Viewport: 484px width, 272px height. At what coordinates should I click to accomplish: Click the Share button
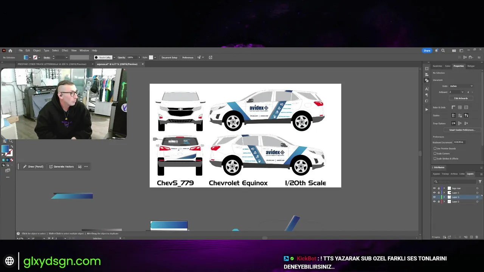pyautogui.click(x=427, y=51)
